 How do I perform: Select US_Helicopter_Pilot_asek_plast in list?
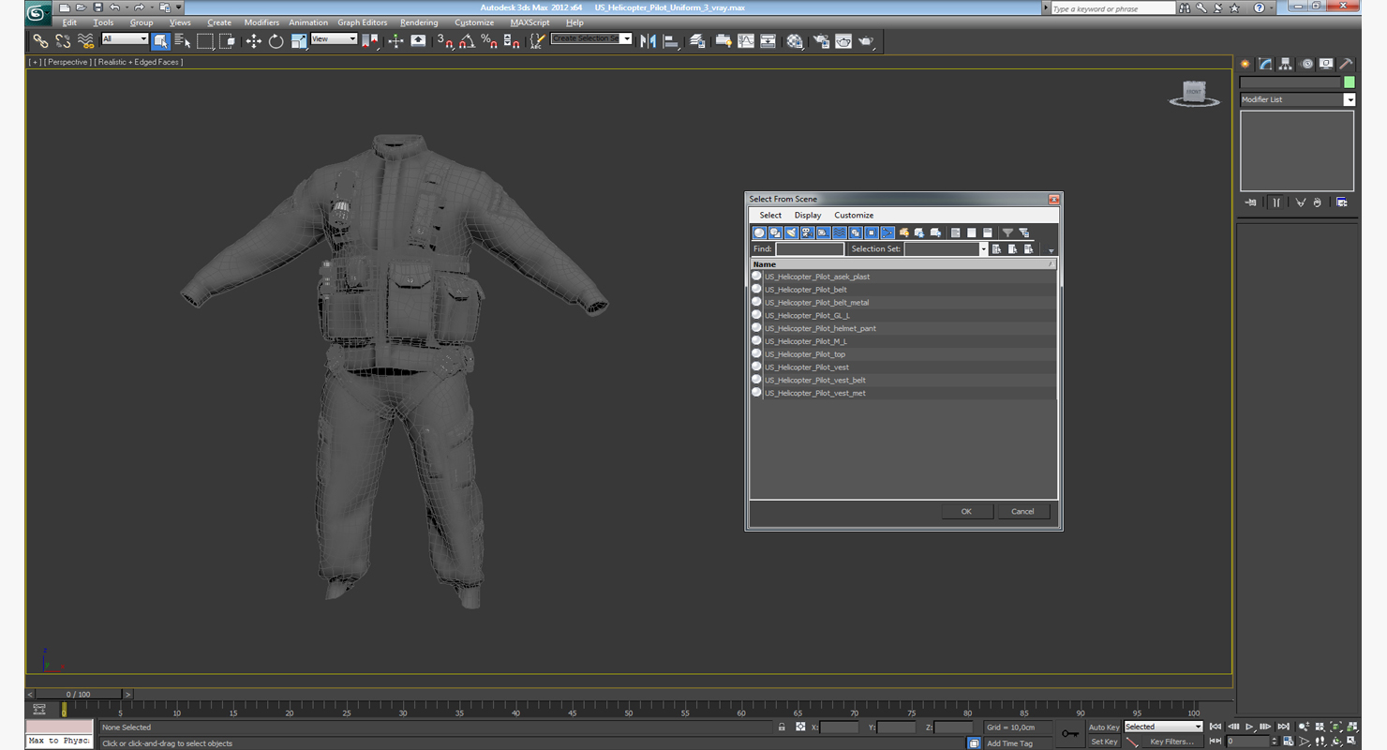pos(817,277)
